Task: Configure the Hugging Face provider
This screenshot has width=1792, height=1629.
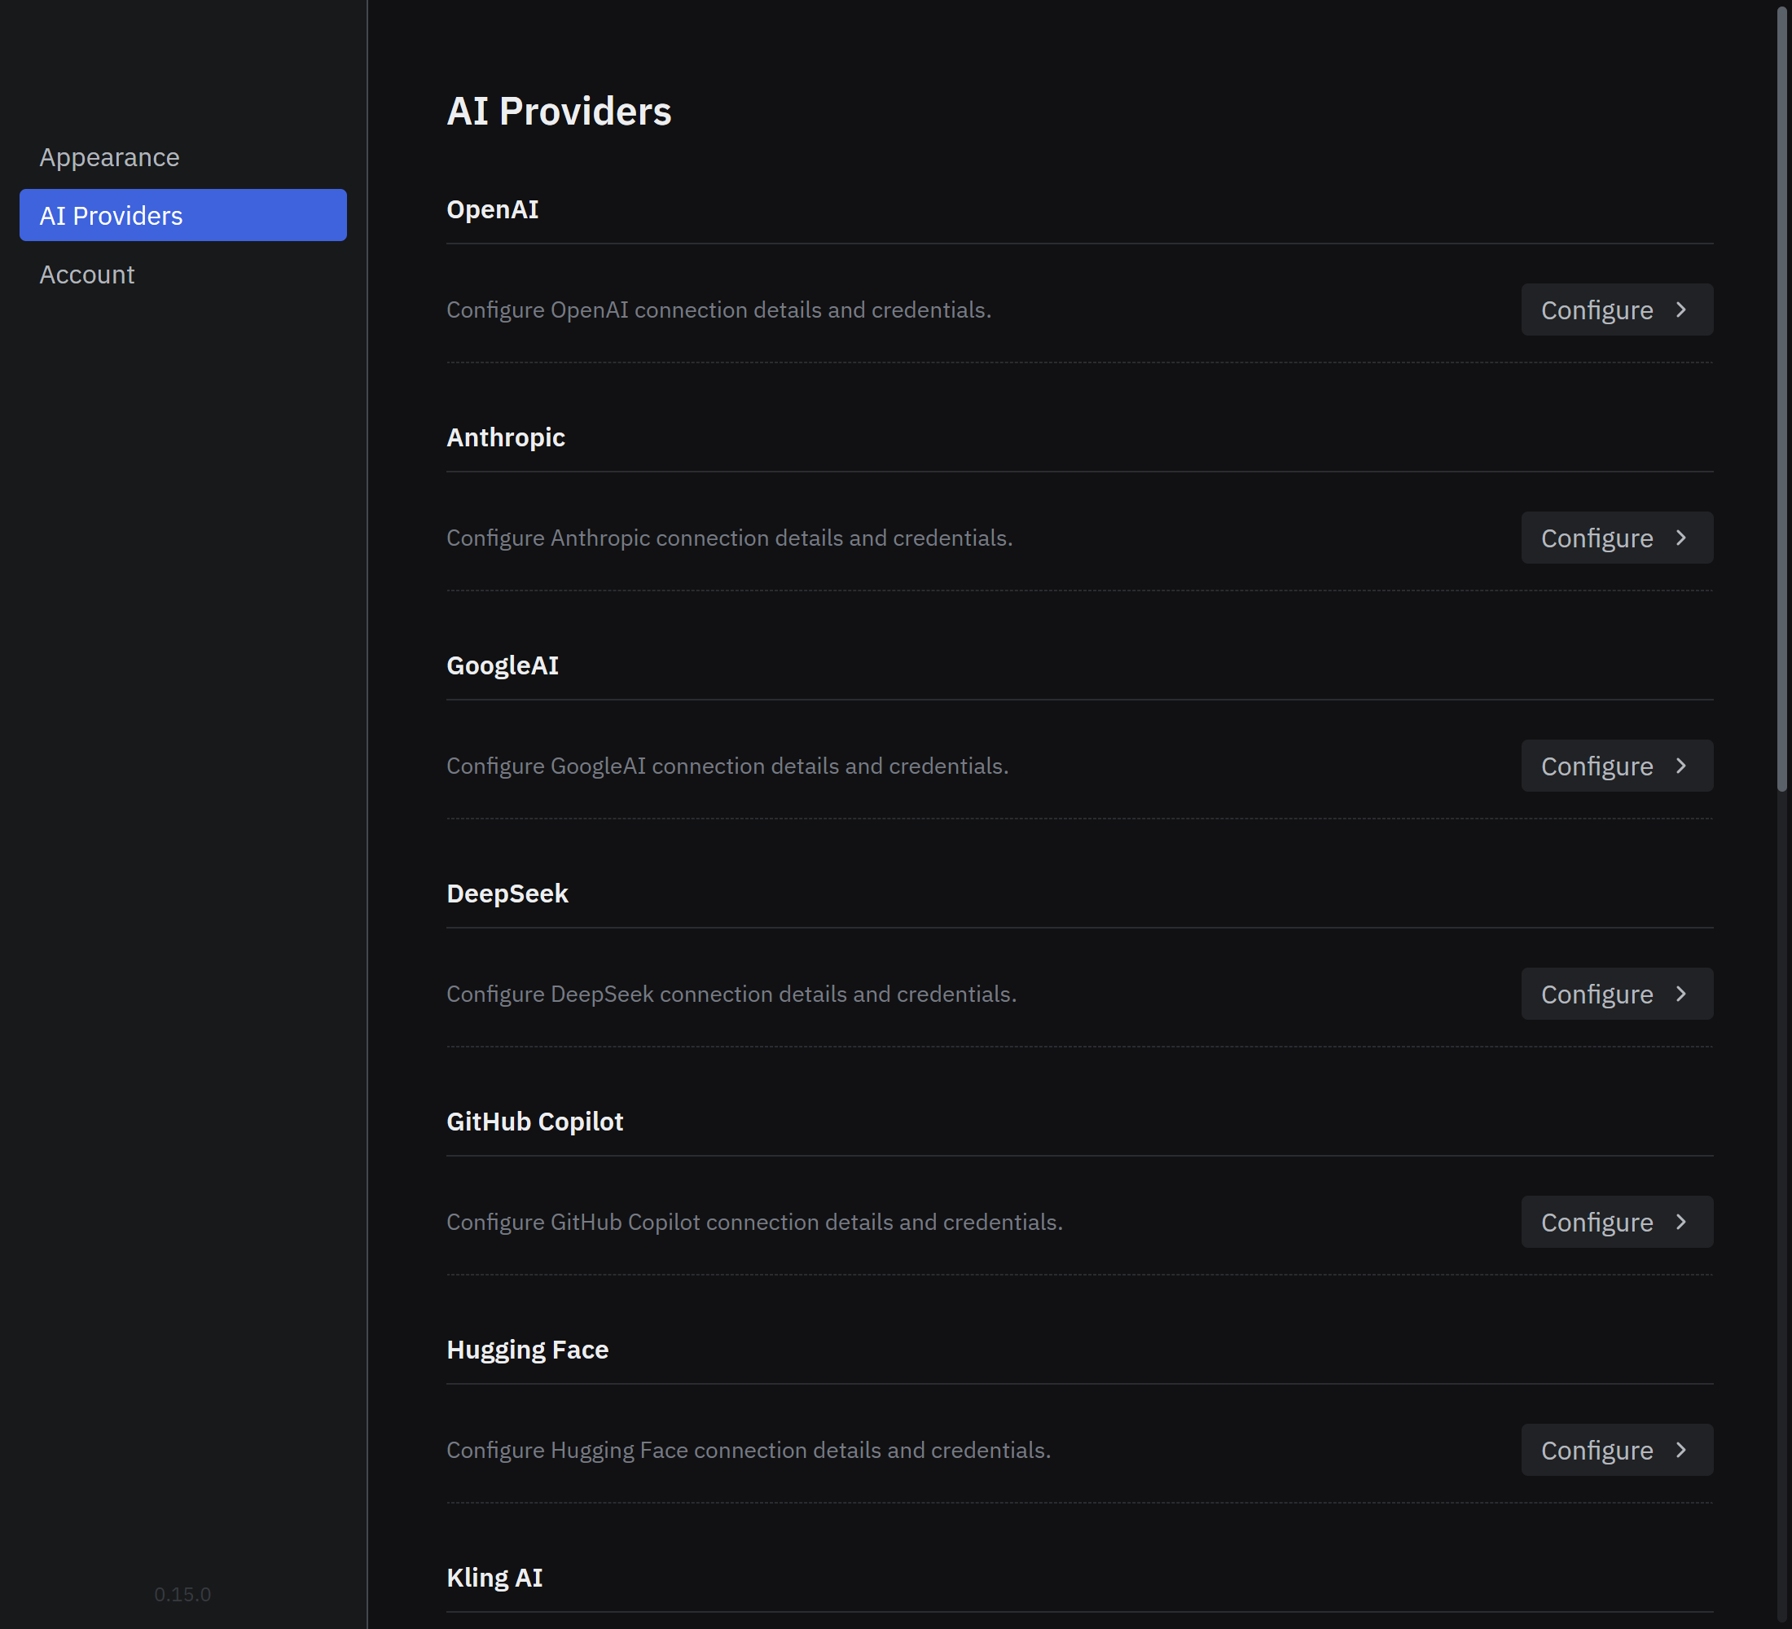Action: click(x=1617, y=1451)
